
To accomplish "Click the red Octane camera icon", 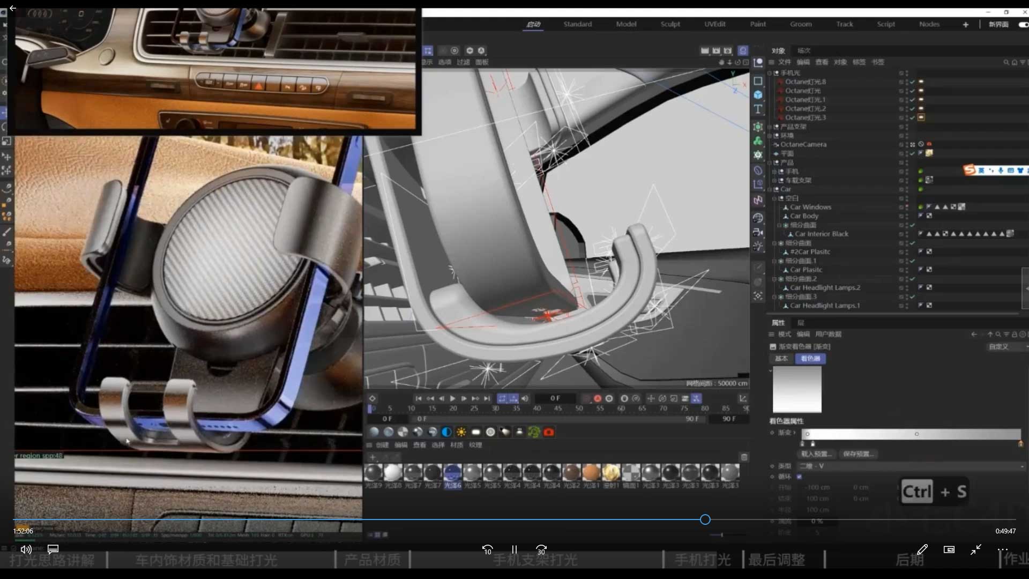I will [549, 432].
